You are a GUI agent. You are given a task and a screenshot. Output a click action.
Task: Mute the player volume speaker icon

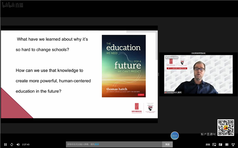tap(18, 145)
